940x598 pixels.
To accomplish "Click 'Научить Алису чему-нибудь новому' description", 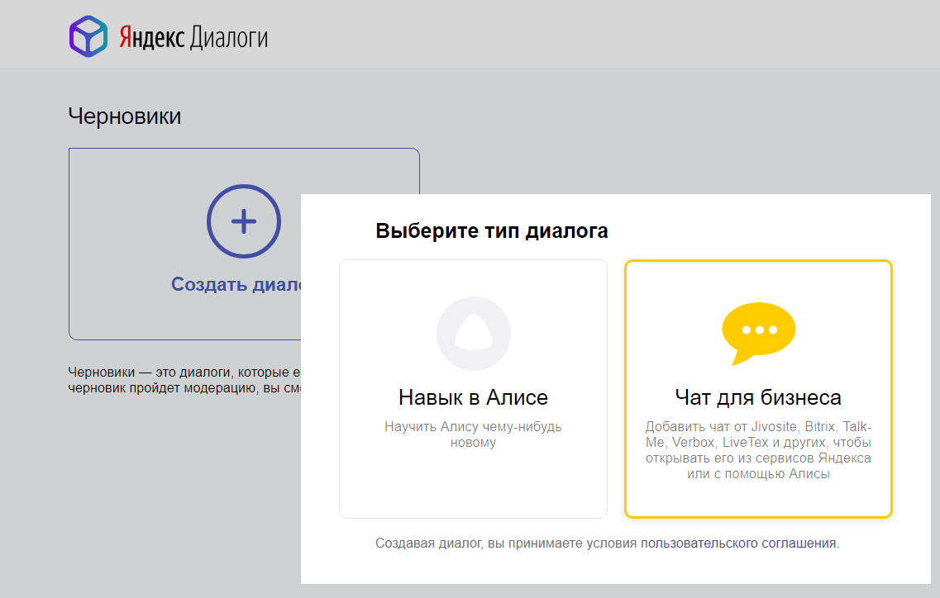I will [473, 434].
